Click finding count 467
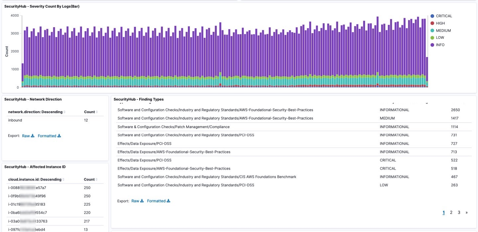 point(454,177)
